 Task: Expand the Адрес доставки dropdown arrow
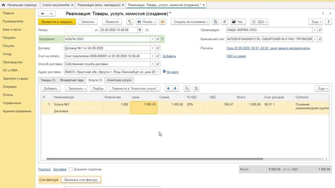(158, 72)
